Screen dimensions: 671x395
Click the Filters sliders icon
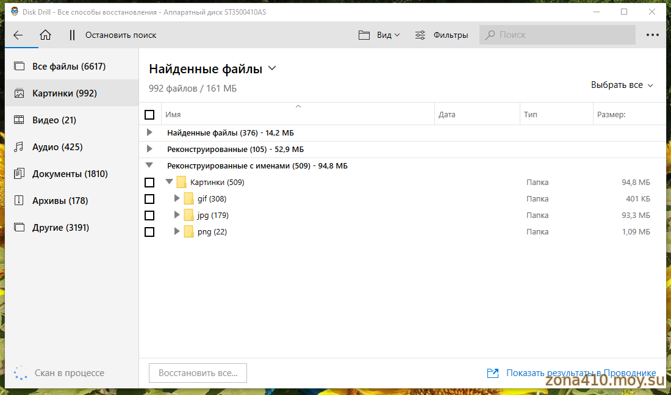(x=420, y=35)
